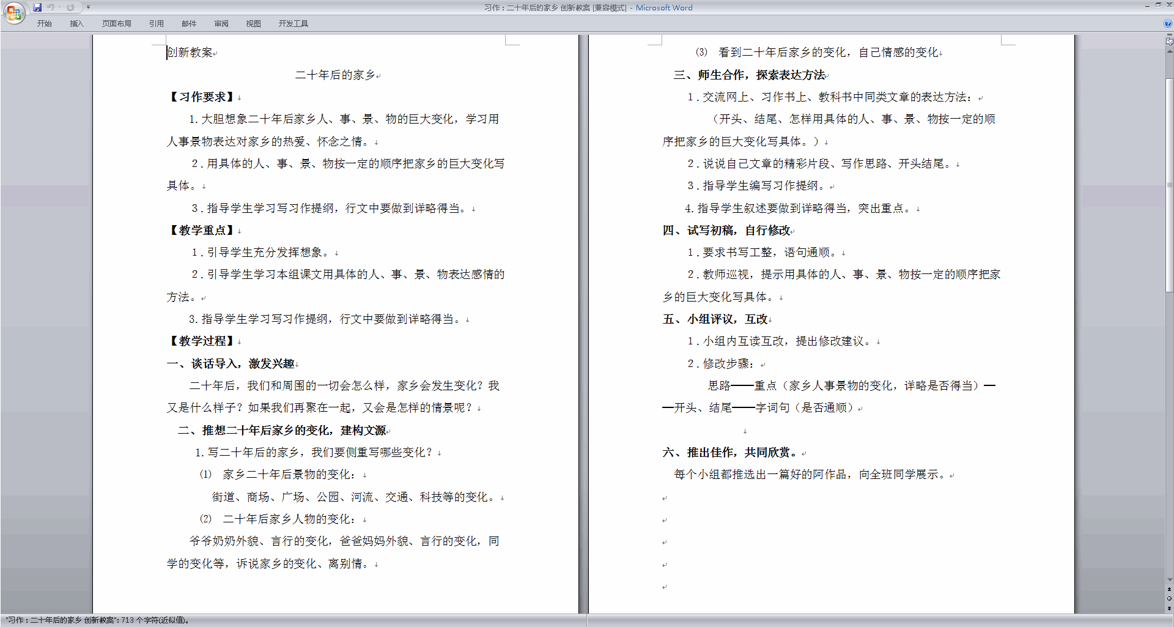Click line 1．小组内互读互改，提出修改建议。
Viewport: 1174px width, 627px height.
tap(781, 341)
